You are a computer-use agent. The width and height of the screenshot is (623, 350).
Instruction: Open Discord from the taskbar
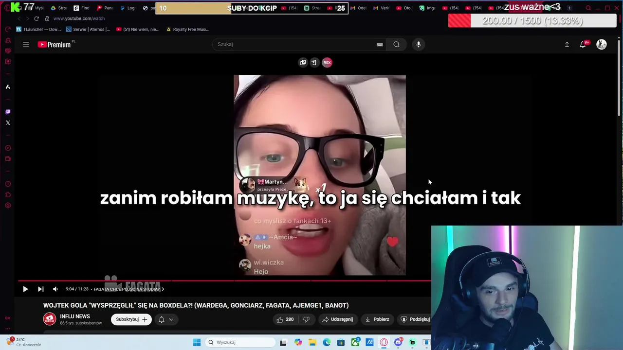(x=398, y=342)
